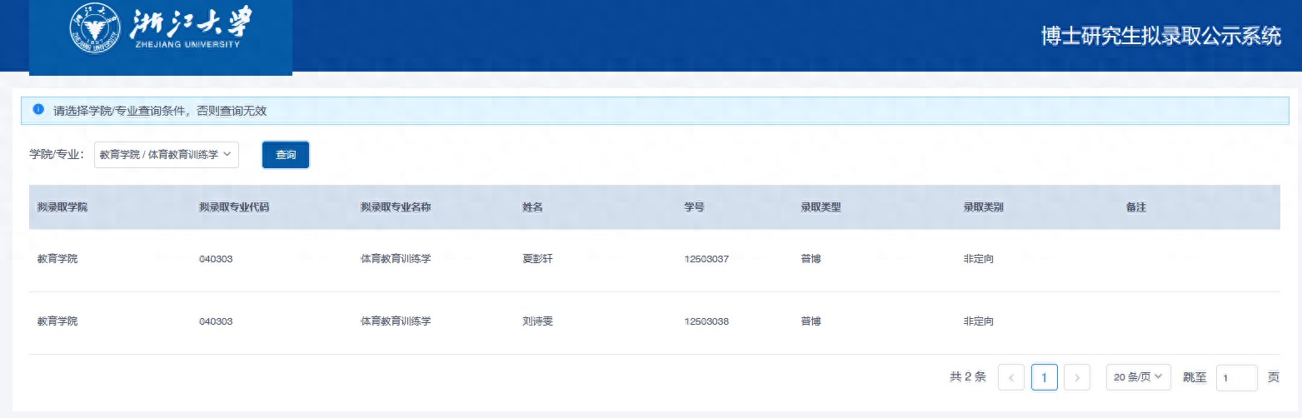Click the 拟录取学院 column header
The image size is (1302, 418).
[x=62, y=207]
